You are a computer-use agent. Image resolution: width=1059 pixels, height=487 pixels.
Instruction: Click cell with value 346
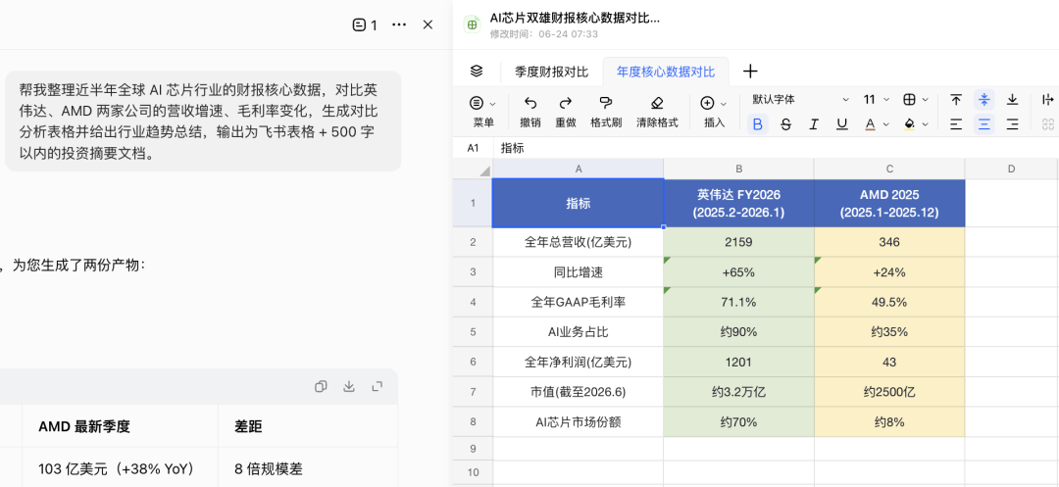tap(889, 242)
